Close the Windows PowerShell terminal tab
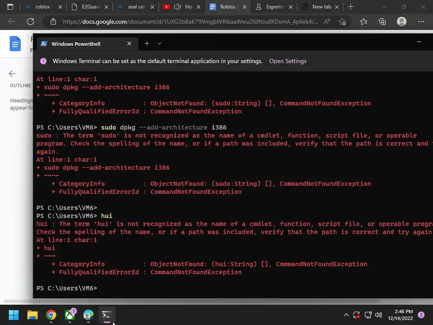Image resolution: width=433 pixels, height=325 pixels. [129, 44]
